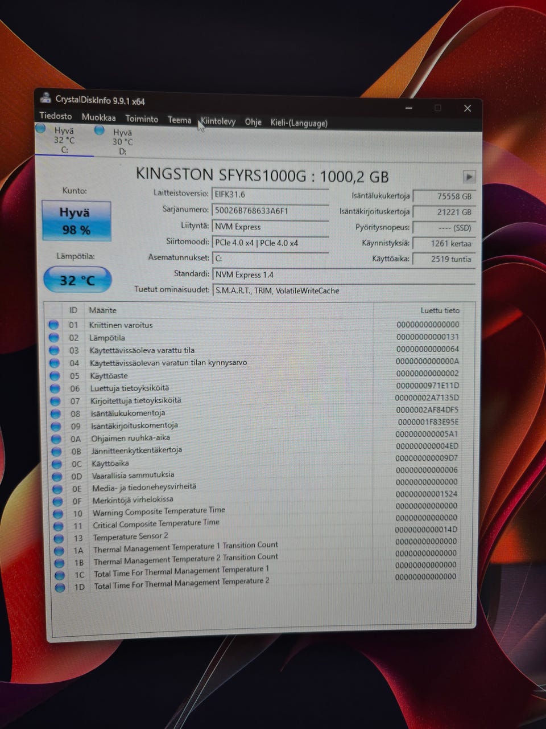Click status circle for Kriittinen varoitus row

(x=53, y=325)
